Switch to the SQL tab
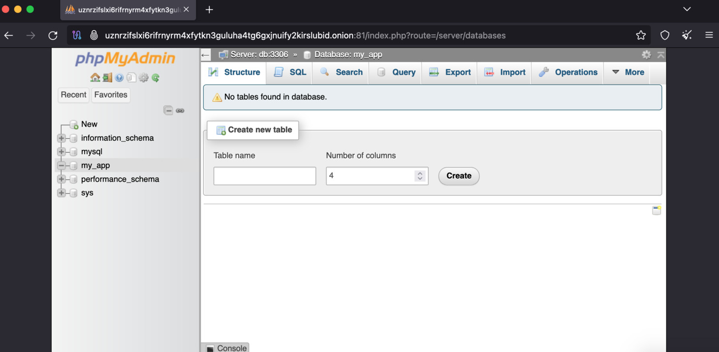Image resolution: width=719 pixels, height=352 pixels. click(290, 72)
